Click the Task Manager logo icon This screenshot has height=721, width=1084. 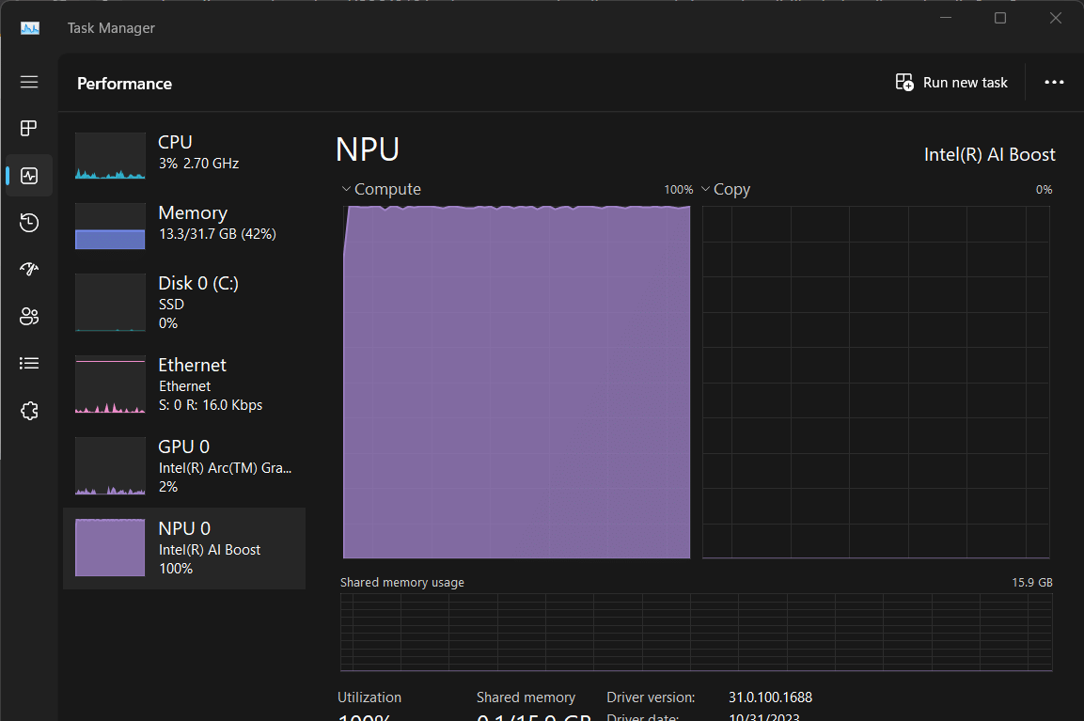pyautogui.click(x=29, y=27)
